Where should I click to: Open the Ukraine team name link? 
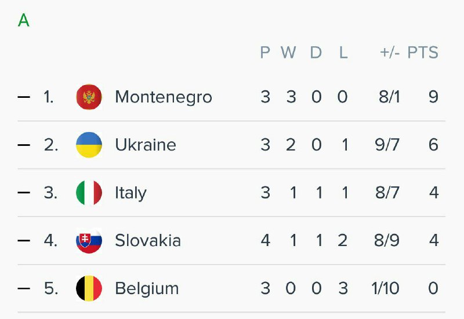point(145,145)
